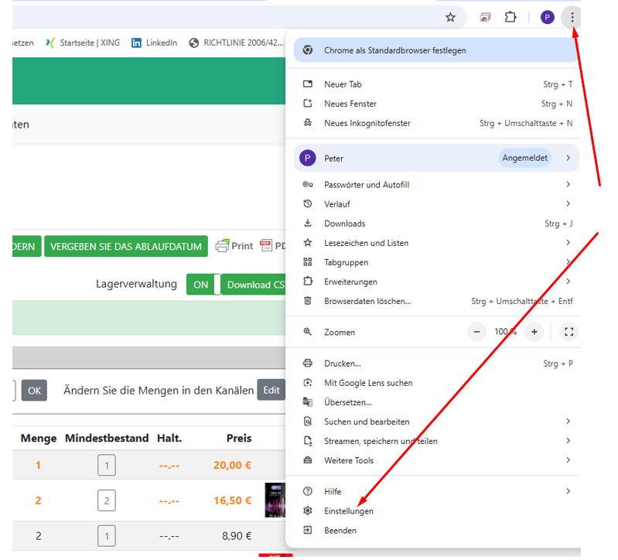Set Chrome as default browser banner
This screenshot has height=560, width=618.
(436, 50)
